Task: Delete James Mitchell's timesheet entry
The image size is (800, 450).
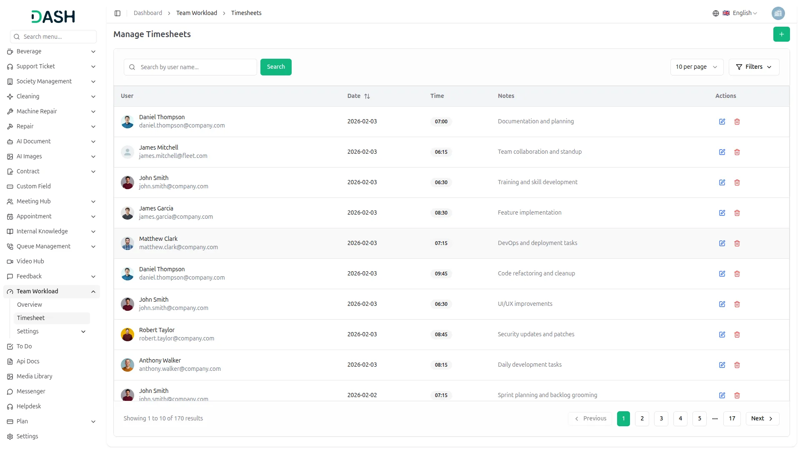Action: (737, 152)
